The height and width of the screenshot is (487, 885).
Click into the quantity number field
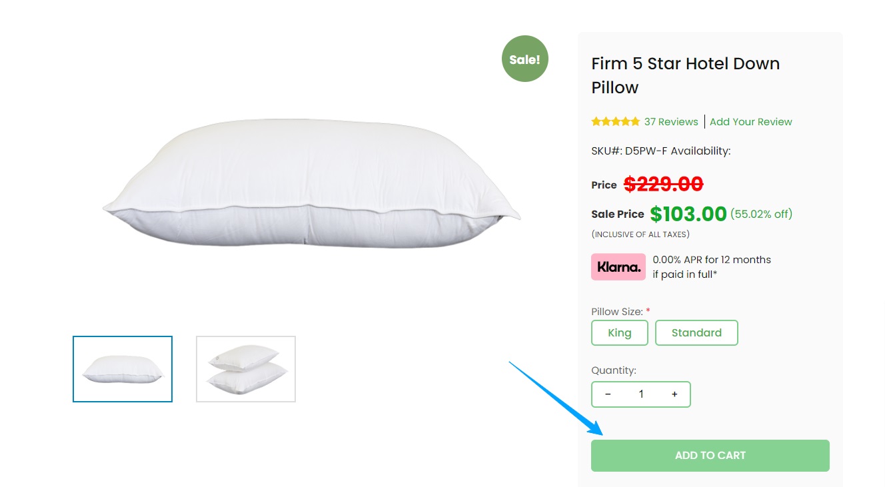pyautogui.click(x=641, y=394)
